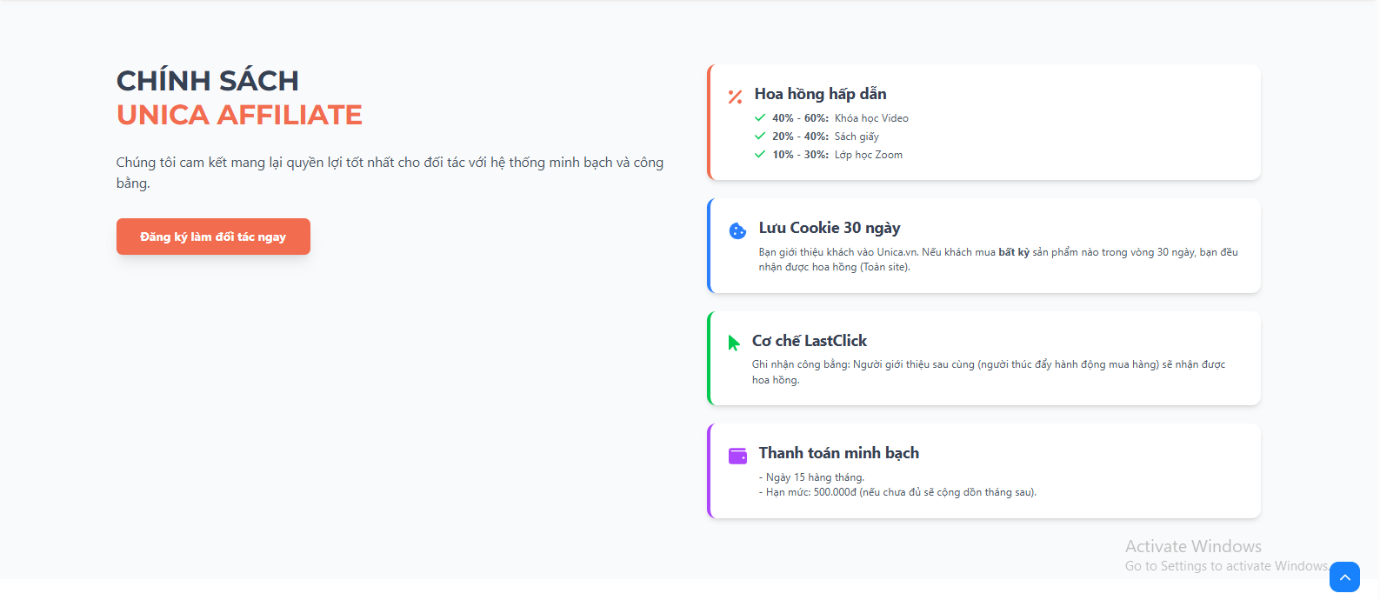This screenshot has height=600, width=1380.
Task: Click the checkmark beside Khóa học Video
Action: pos(760,117)
